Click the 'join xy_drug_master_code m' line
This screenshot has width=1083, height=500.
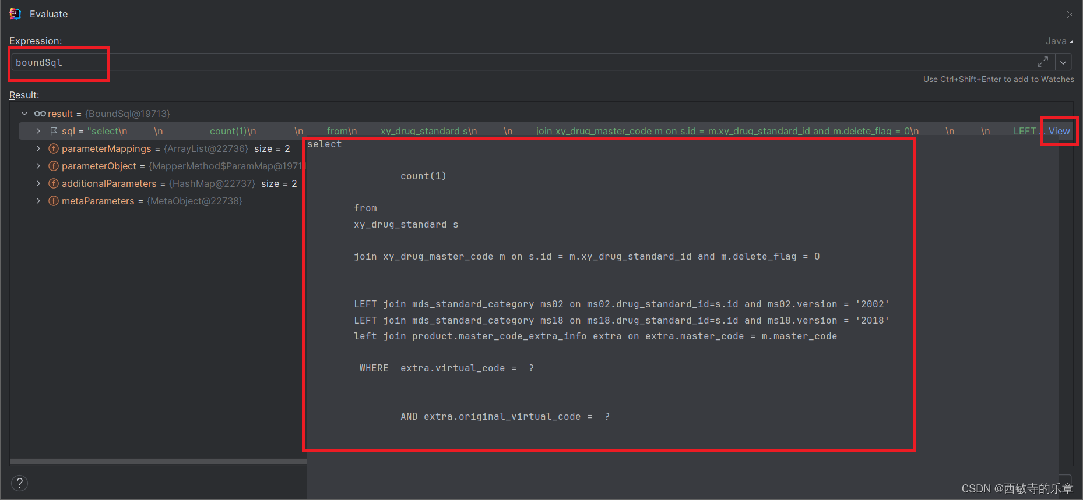click(x=586, y=256)
